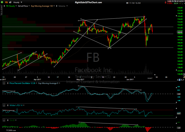Click the FB ticker symbol in the top bar
The height and width of the screenshot is (132, 185).
[6, 2]
